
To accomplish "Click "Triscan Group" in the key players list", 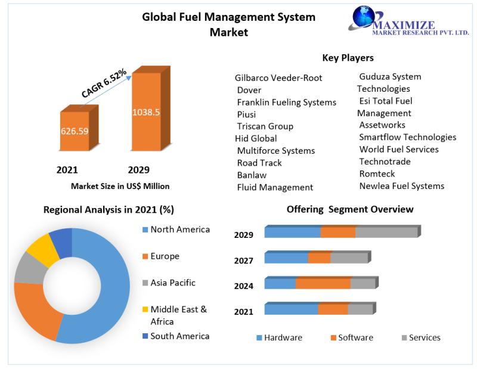I will click(x=265, y=126).
